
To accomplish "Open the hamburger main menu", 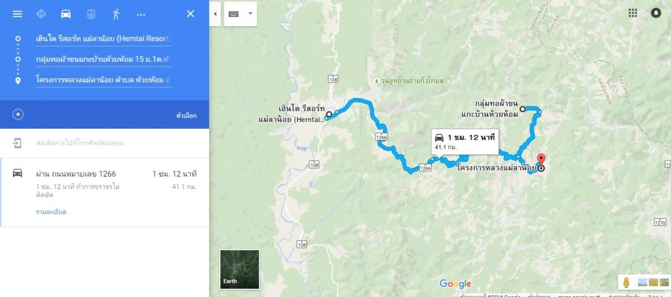I will (x=17, y=14).
